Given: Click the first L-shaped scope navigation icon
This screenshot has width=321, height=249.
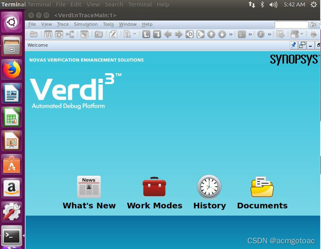Looking at the screenshot, I should [146, 34].
